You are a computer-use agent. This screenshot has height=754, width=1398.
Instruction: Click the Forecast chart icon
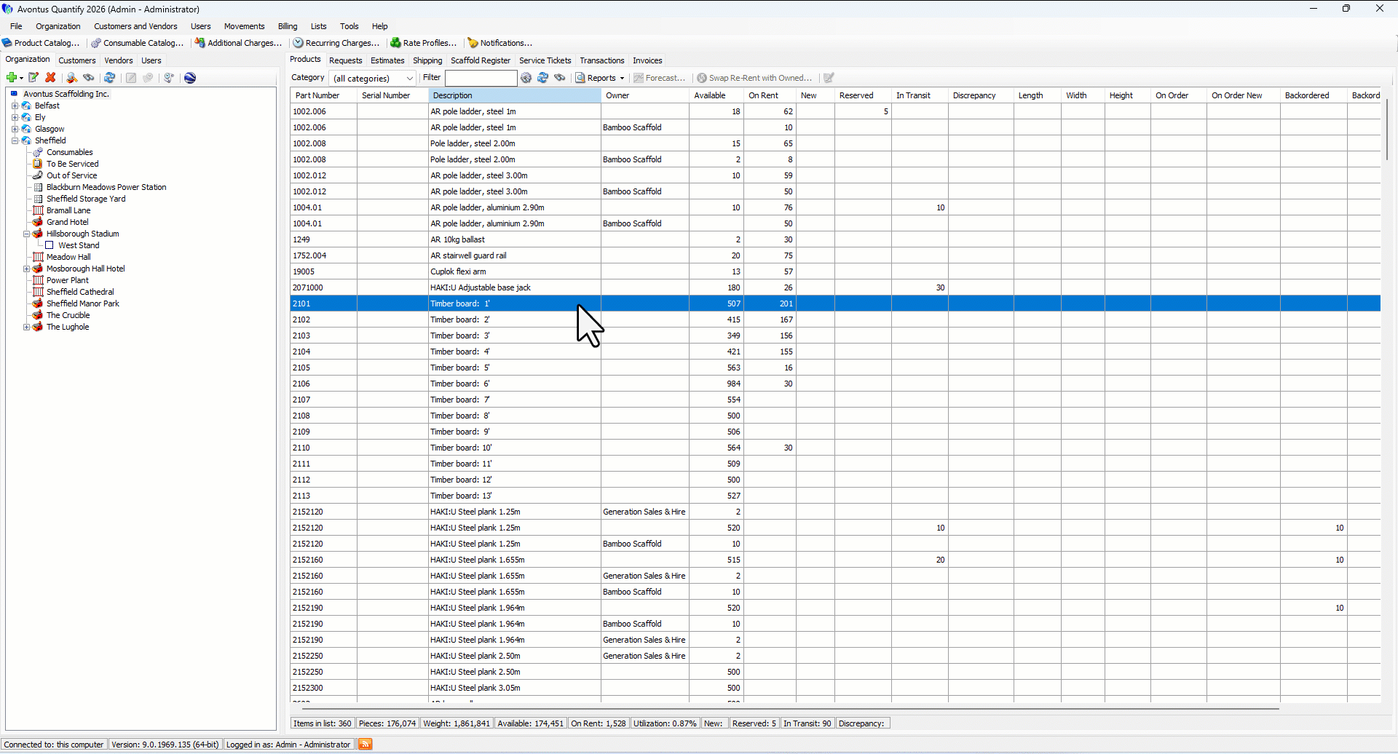[639, 78]
